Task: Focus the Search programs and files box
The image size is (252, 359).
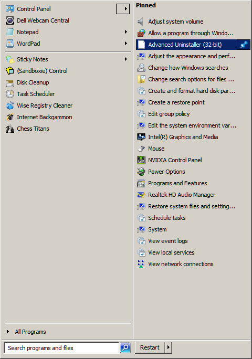Action: coord(61,348)
